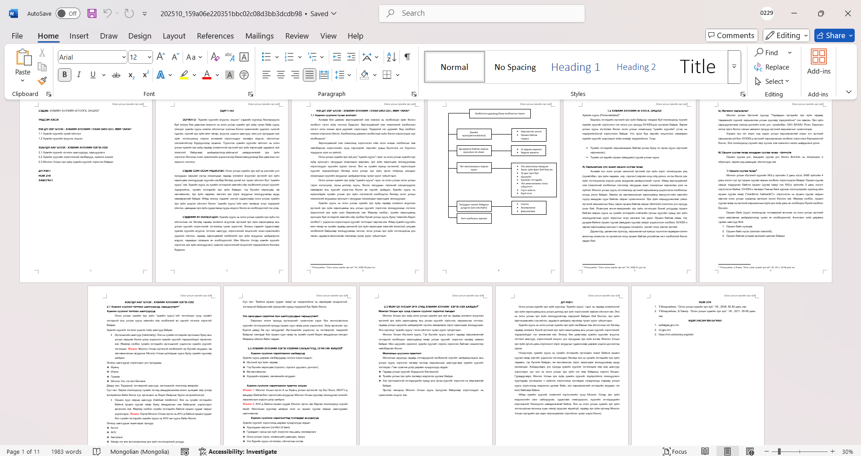Open the Add-ins panel

click(818, 62)
